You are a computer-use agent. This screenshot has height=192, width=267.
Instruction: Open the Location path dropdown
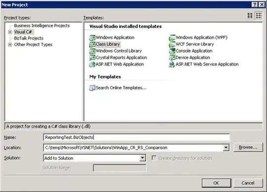click(x=226, y=147)
